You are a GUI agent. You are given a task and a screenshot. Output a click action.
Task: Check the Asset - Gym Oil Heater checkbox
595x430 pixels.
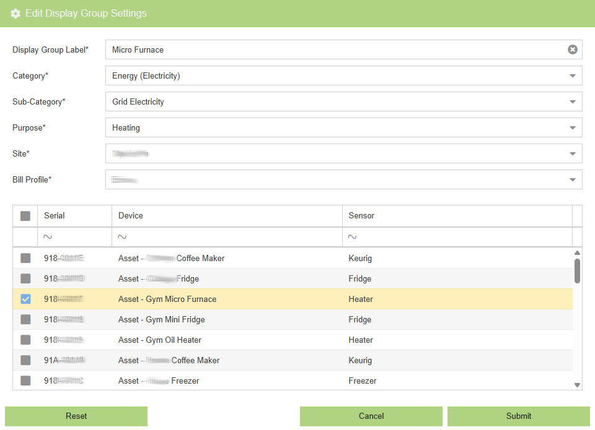25,340
